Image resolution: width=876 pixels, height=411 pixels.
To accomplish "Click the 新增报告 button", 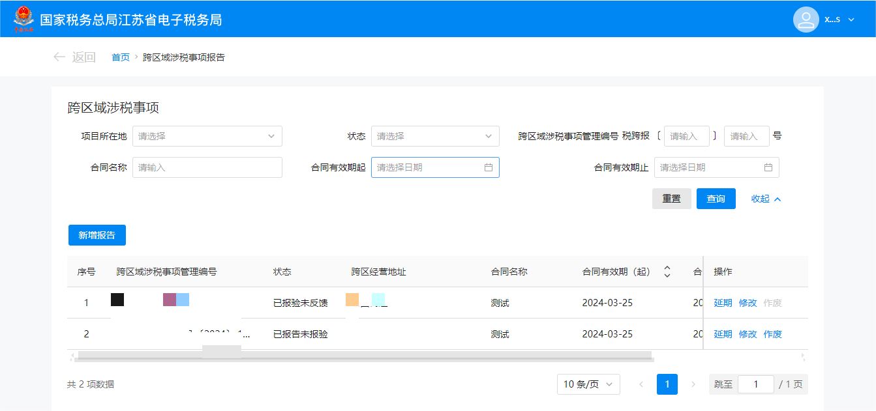I will 97,235.
